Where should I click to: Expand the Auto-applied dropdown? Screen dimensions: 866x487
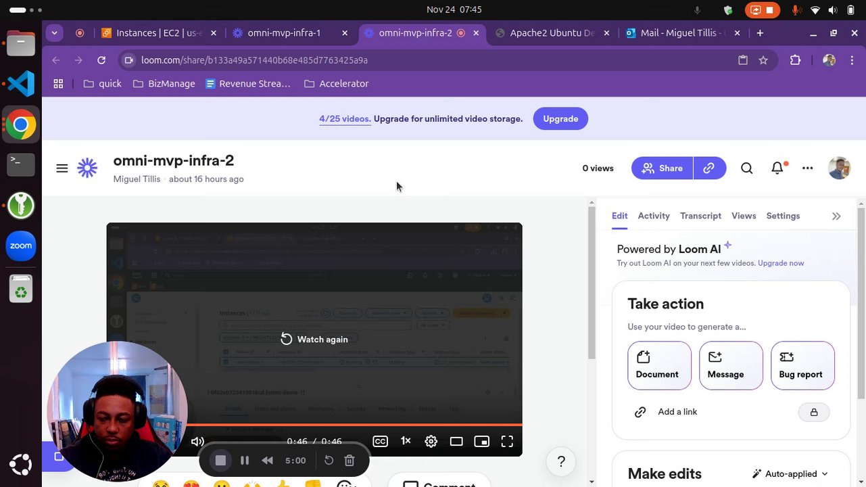coord(790,474)
